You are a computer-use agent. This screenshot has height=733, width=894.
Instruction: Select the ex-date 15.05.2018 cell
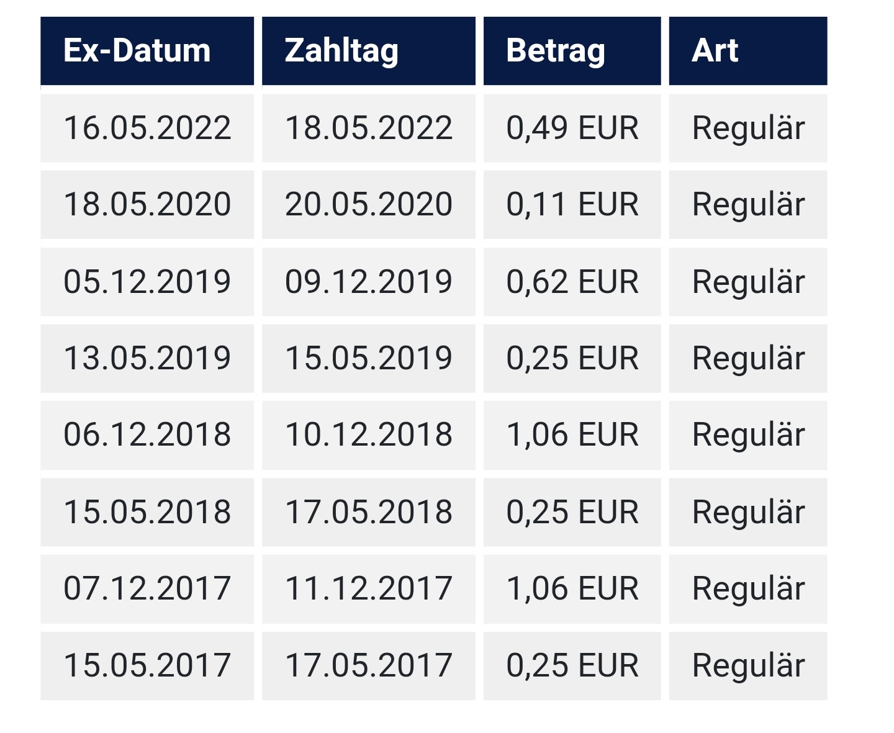pyautogui.click(x=147, y=512)
